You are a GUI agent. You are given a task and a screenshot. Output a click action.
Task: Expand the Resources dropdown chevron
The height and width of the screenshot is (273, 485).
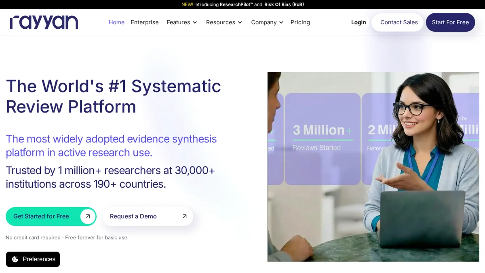tap(240, 23)
